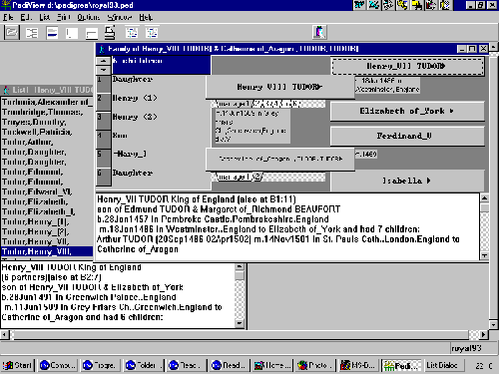Click the last chart icon right of printer
This screenshot has width=499, height=374.
[152, 33]
